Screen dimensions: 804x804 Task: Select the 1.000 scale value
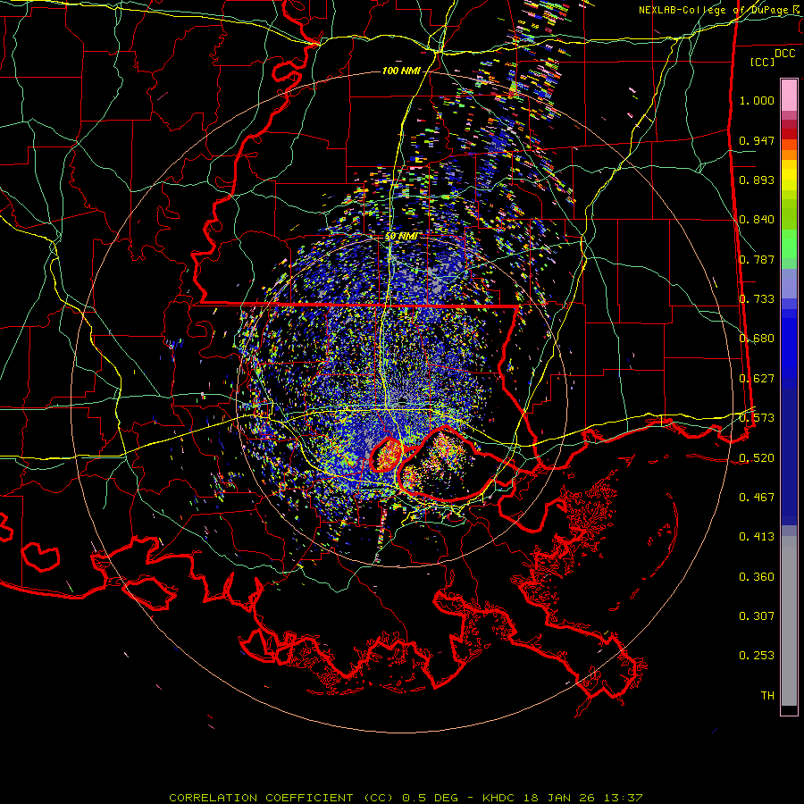coord(757,100)
